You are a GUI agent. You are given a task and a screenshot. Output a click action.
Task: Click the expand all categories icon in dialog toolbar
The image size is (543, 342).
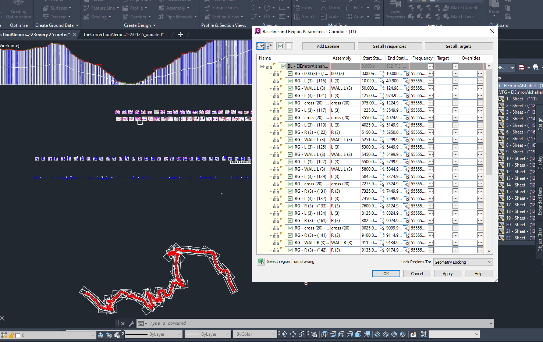pyautogui.click(x=260, y=46)
